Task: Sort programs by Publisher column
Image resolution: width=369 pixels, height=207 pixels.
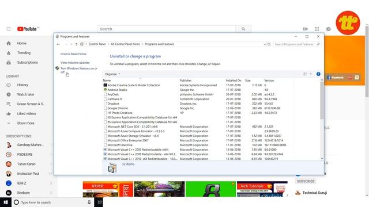Action: pos(186,80)
